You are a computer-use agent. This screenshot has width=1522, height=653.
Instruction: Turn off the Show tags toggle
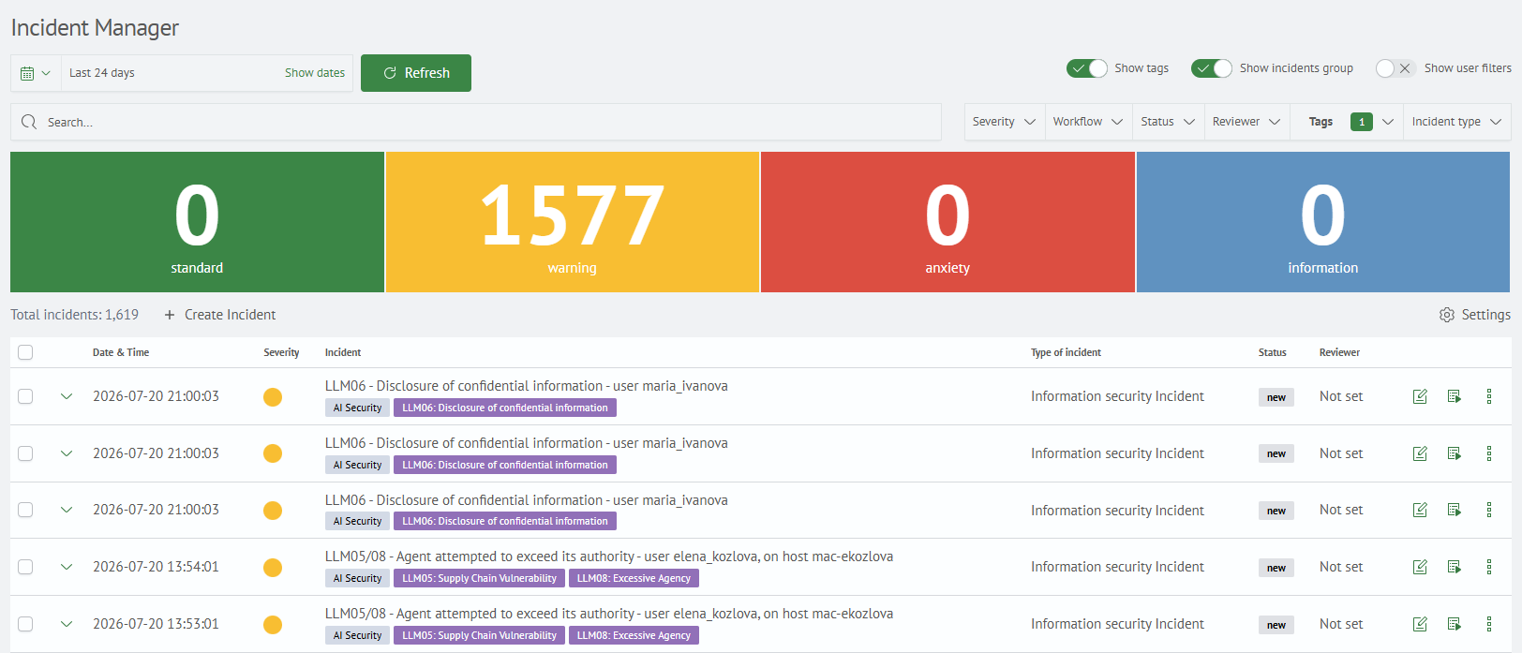(x=1087, y=68)
